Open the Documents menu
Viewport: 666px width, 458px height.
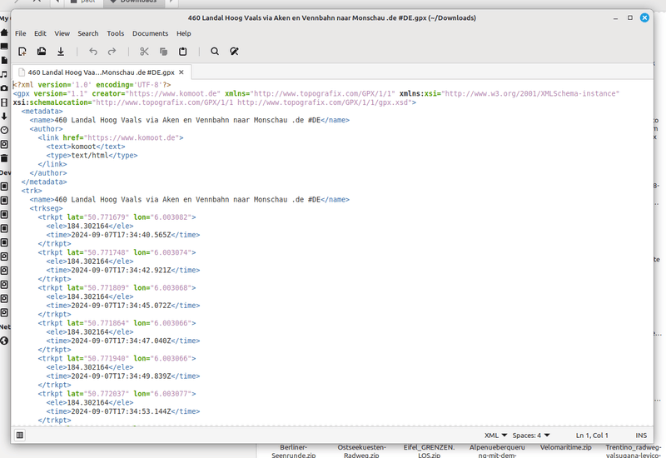pyautogui.click(x=150, y=33)
